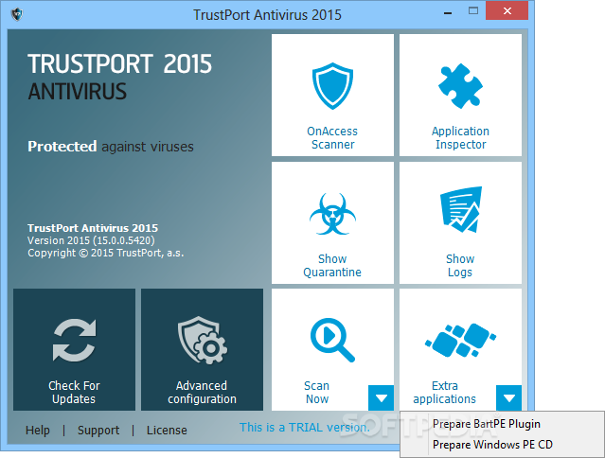Open the Extra applications tile
The width and height of the screenshot is (605, 458).
coord(460,350)
